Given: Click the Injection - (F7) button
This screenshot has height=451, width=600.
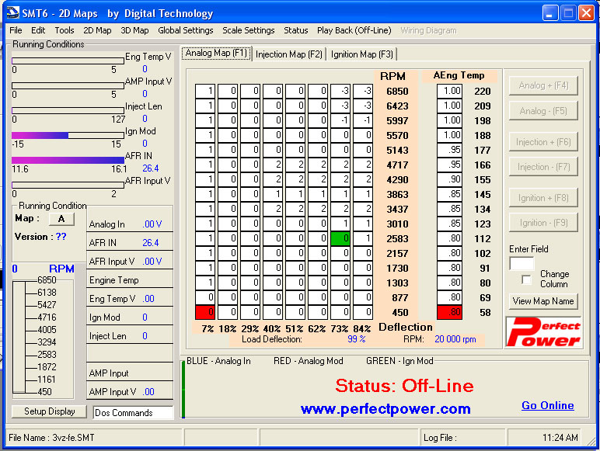Looking at the screenshot, I should click(543, 167).
